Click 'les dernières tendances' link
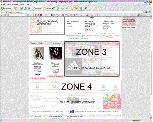Image resolution: width=153 pixels, height=122 pixels. click(79, 38)
